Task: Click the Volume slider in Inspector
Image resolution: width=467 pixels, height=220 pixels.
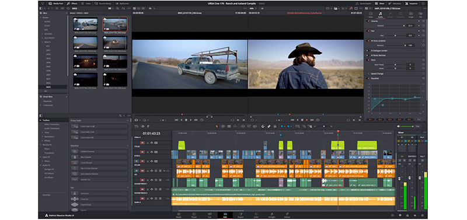Action: (395, 26)
